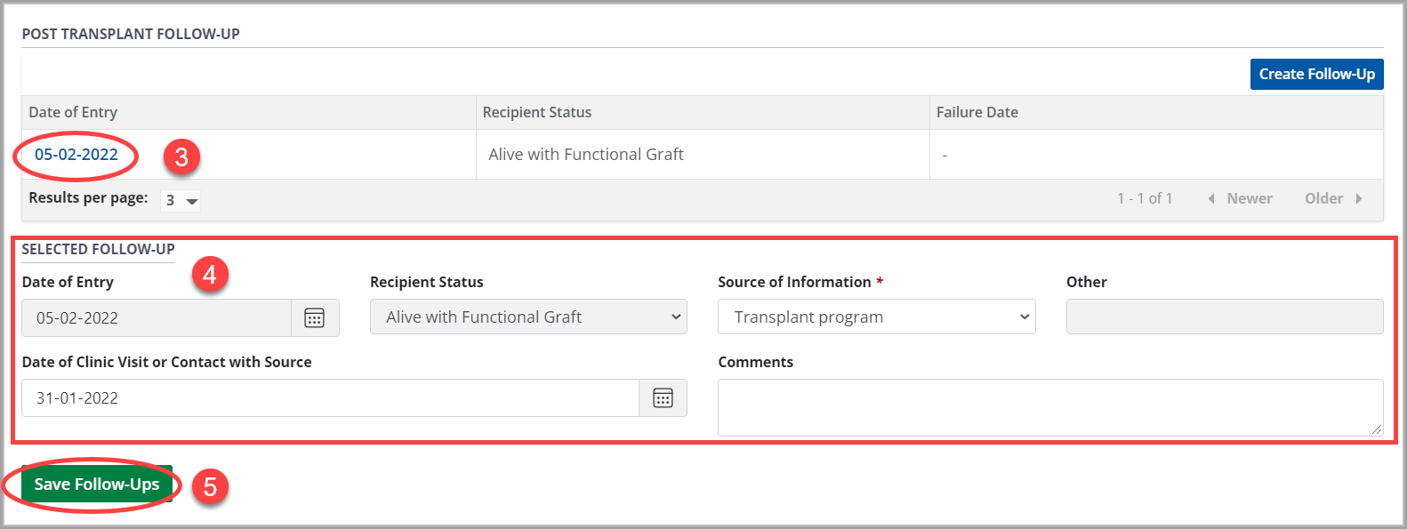The height and width of the screenshot is (529, 1407).
Task: Click the Comments text area
Action: (x=1049, y=407)
